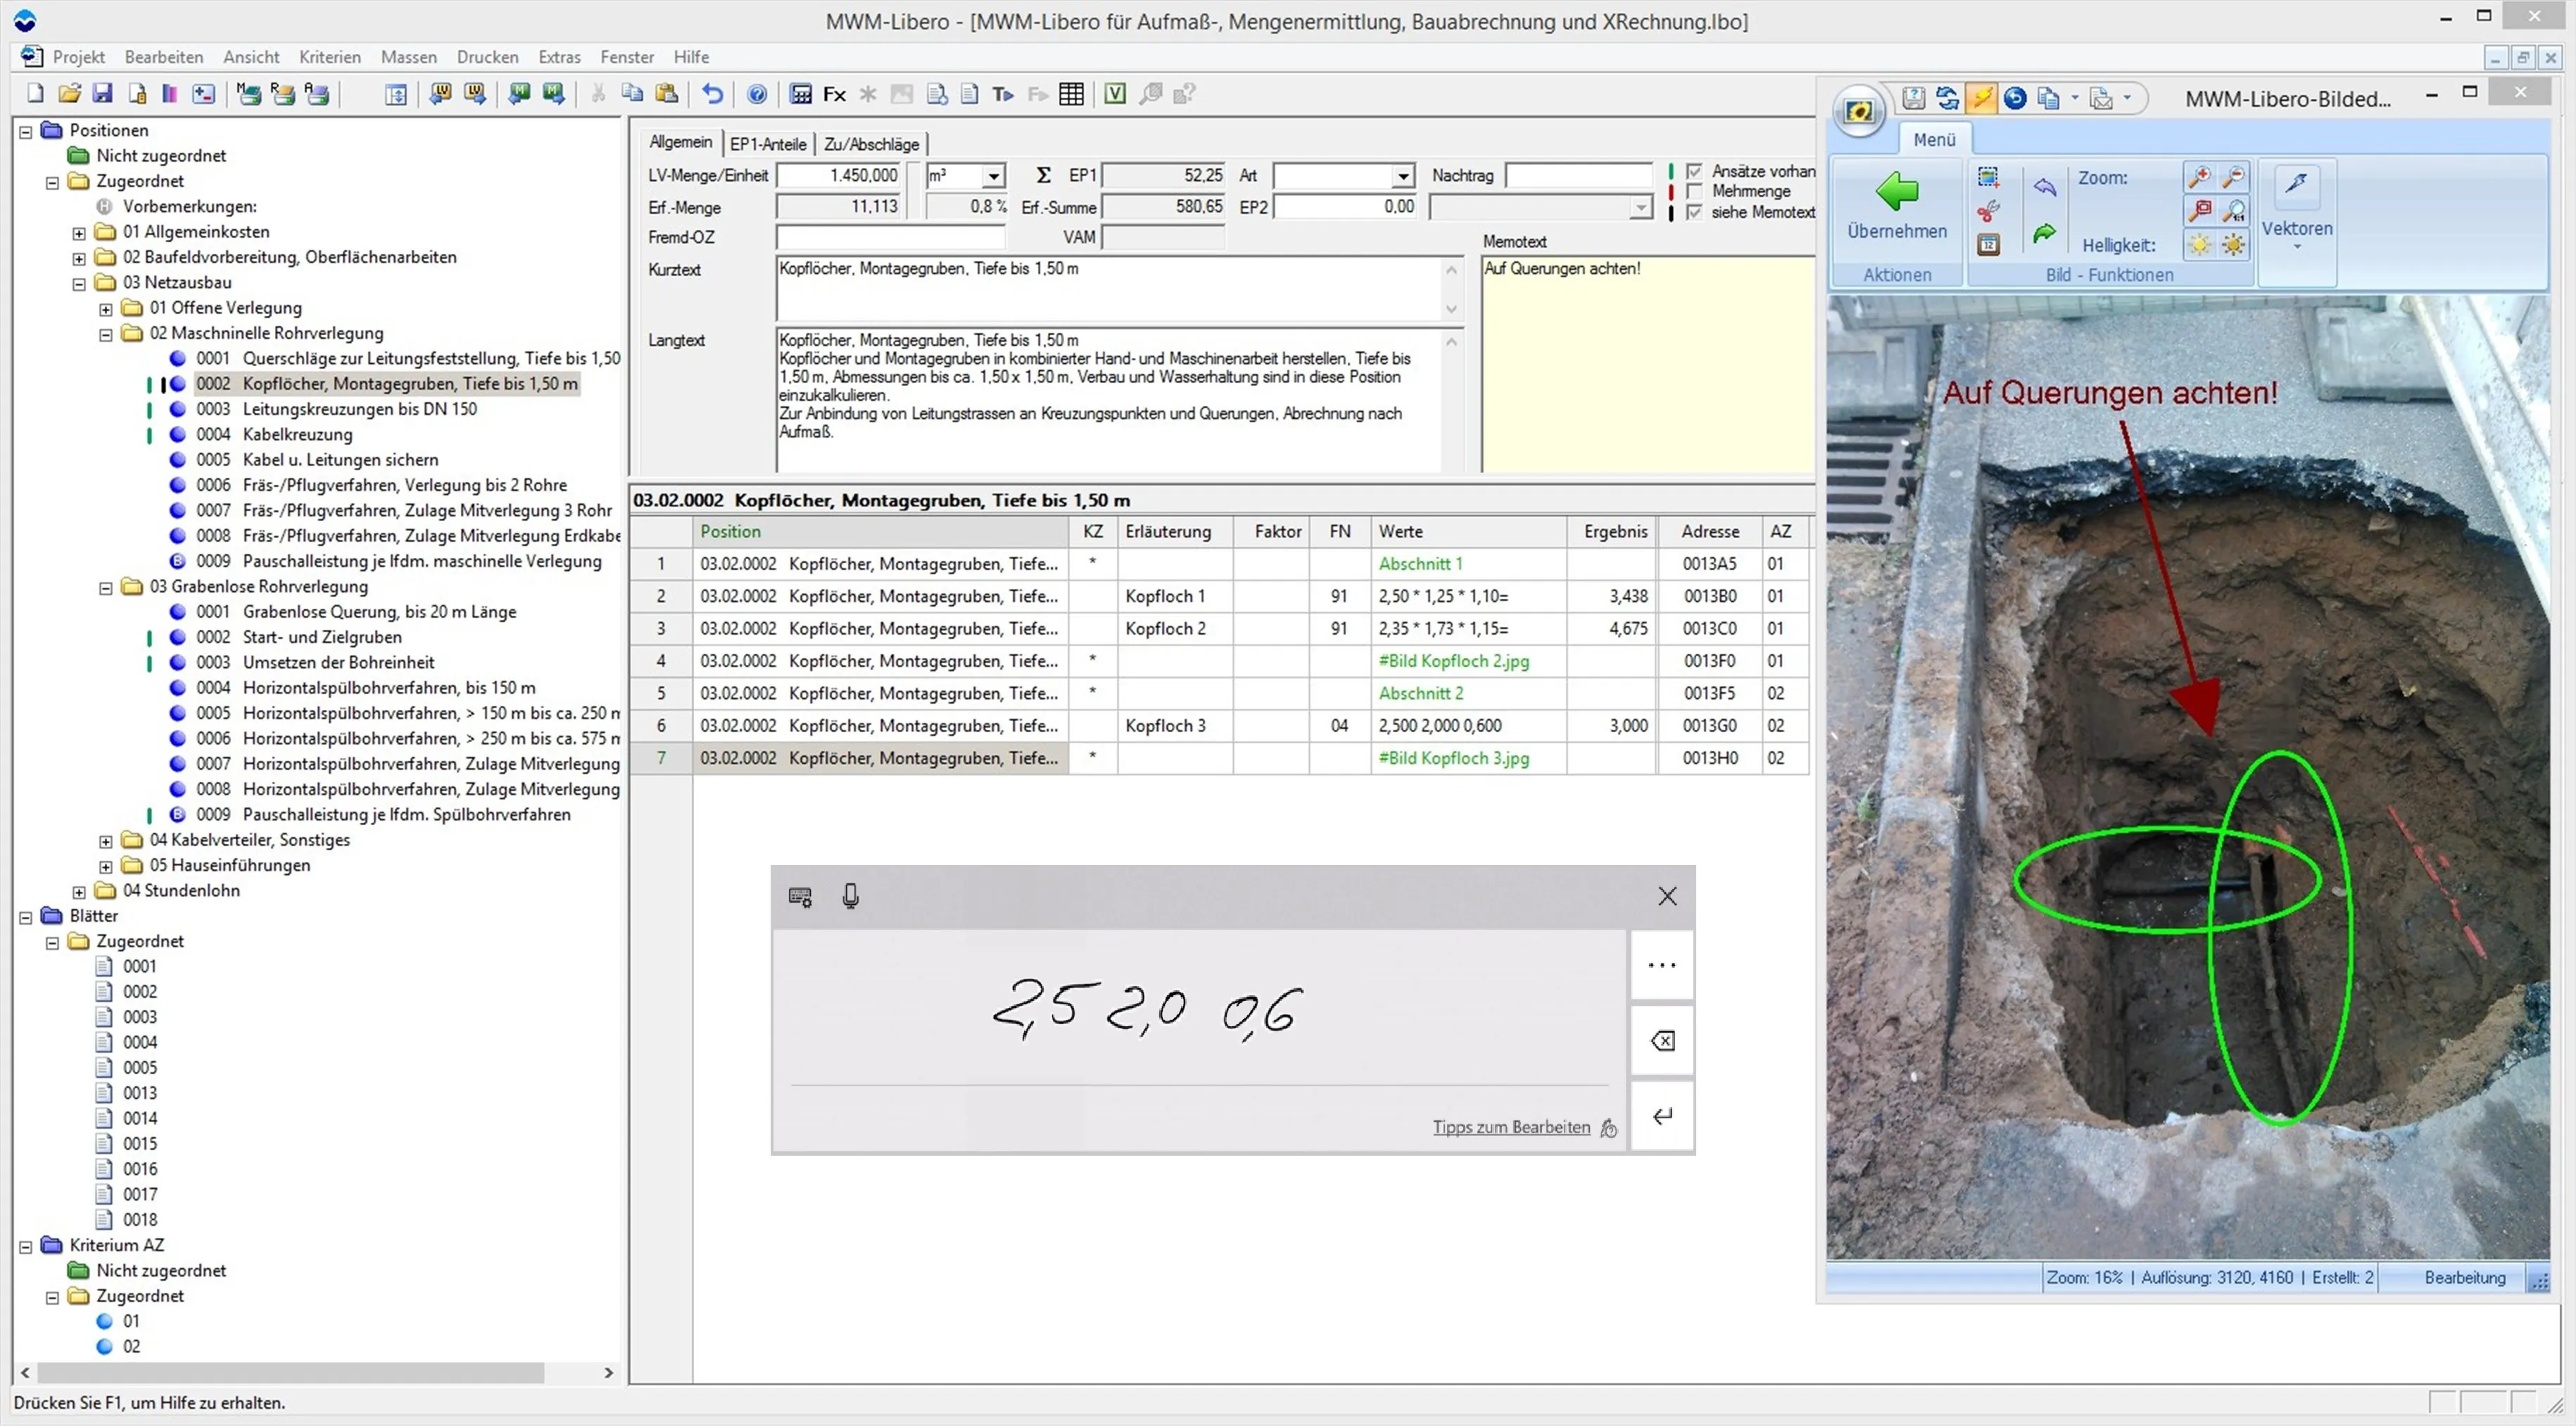Screen dimensions: 2576x1426
Task: Show the table grid view
Action: coord(1071,94)
